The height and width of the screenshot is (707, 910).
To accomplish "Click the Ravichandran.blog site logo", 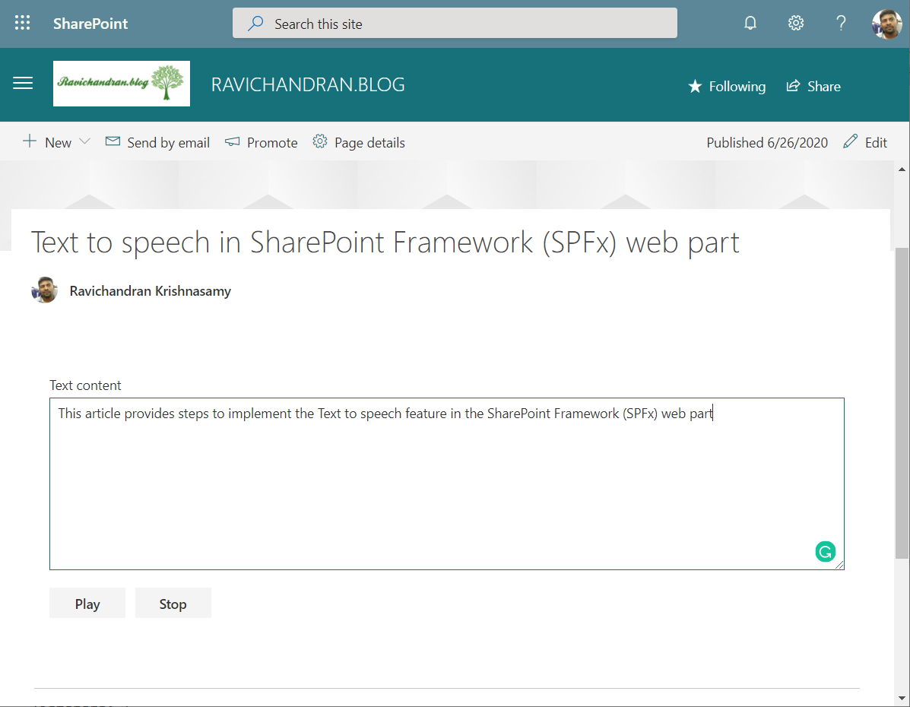I will (x=122, y=84).
